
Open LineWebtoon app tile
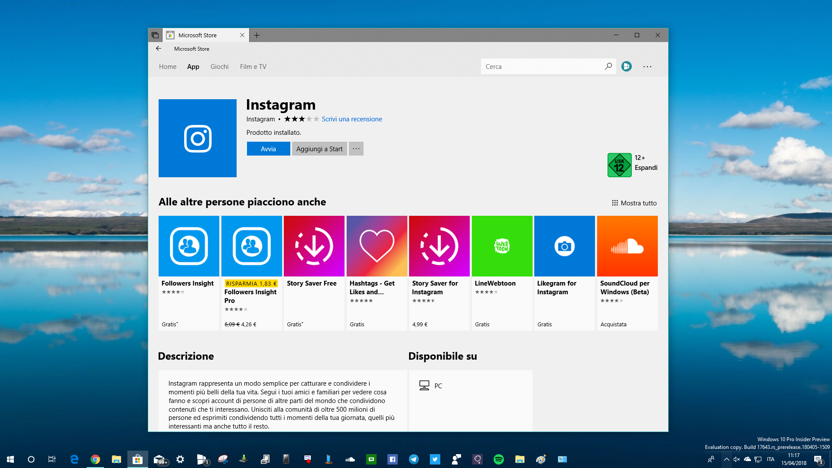pos(502,273)
